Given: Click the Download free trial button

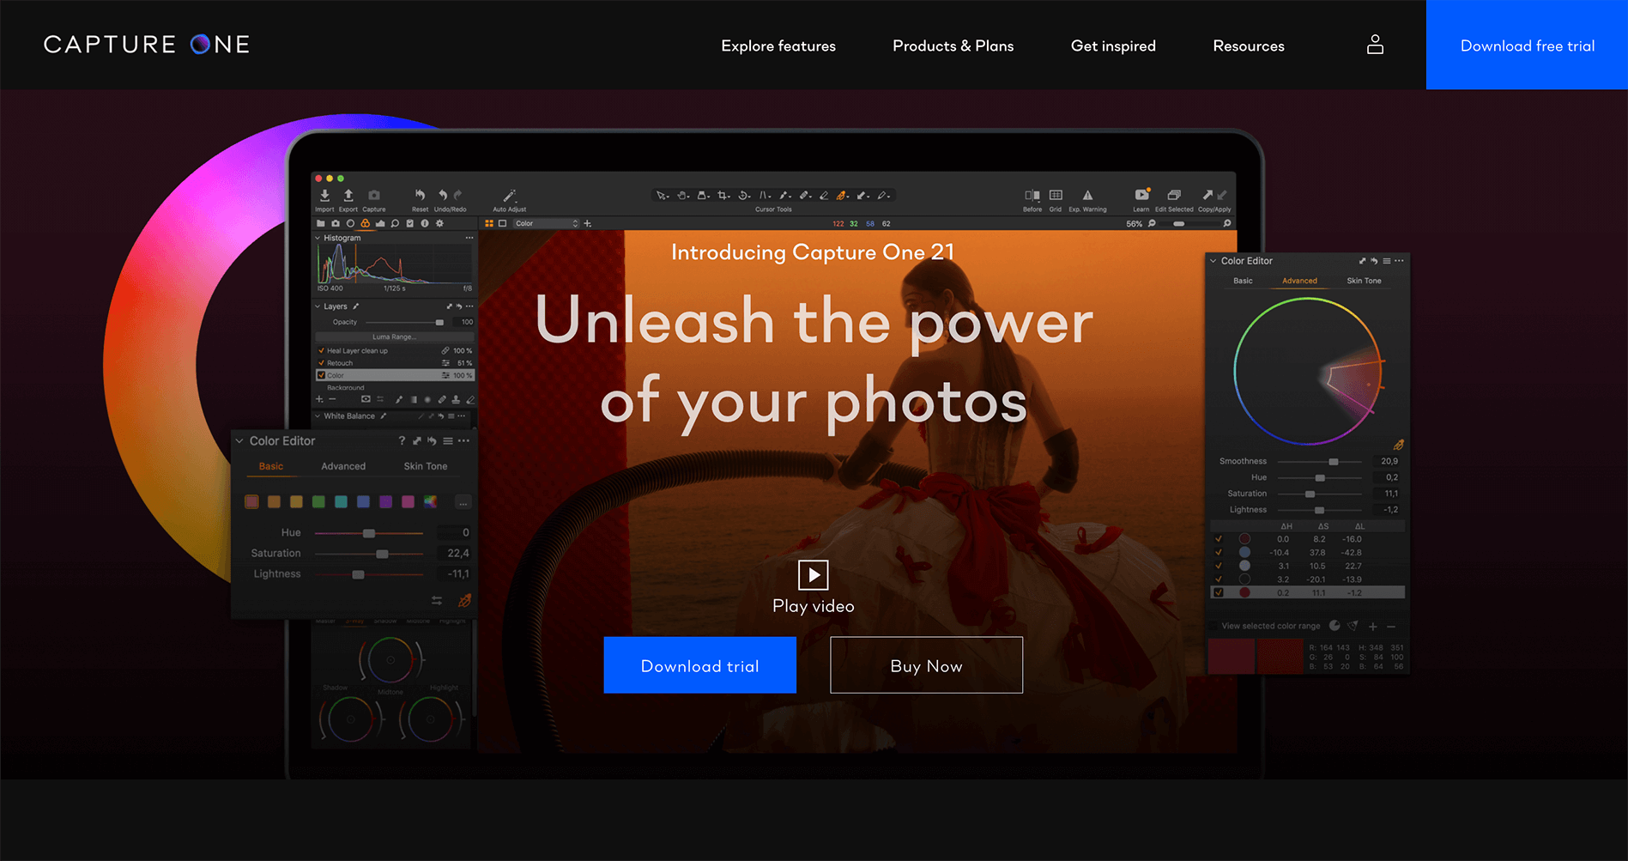Looking at the screenshot, I should coord(1527,45).
